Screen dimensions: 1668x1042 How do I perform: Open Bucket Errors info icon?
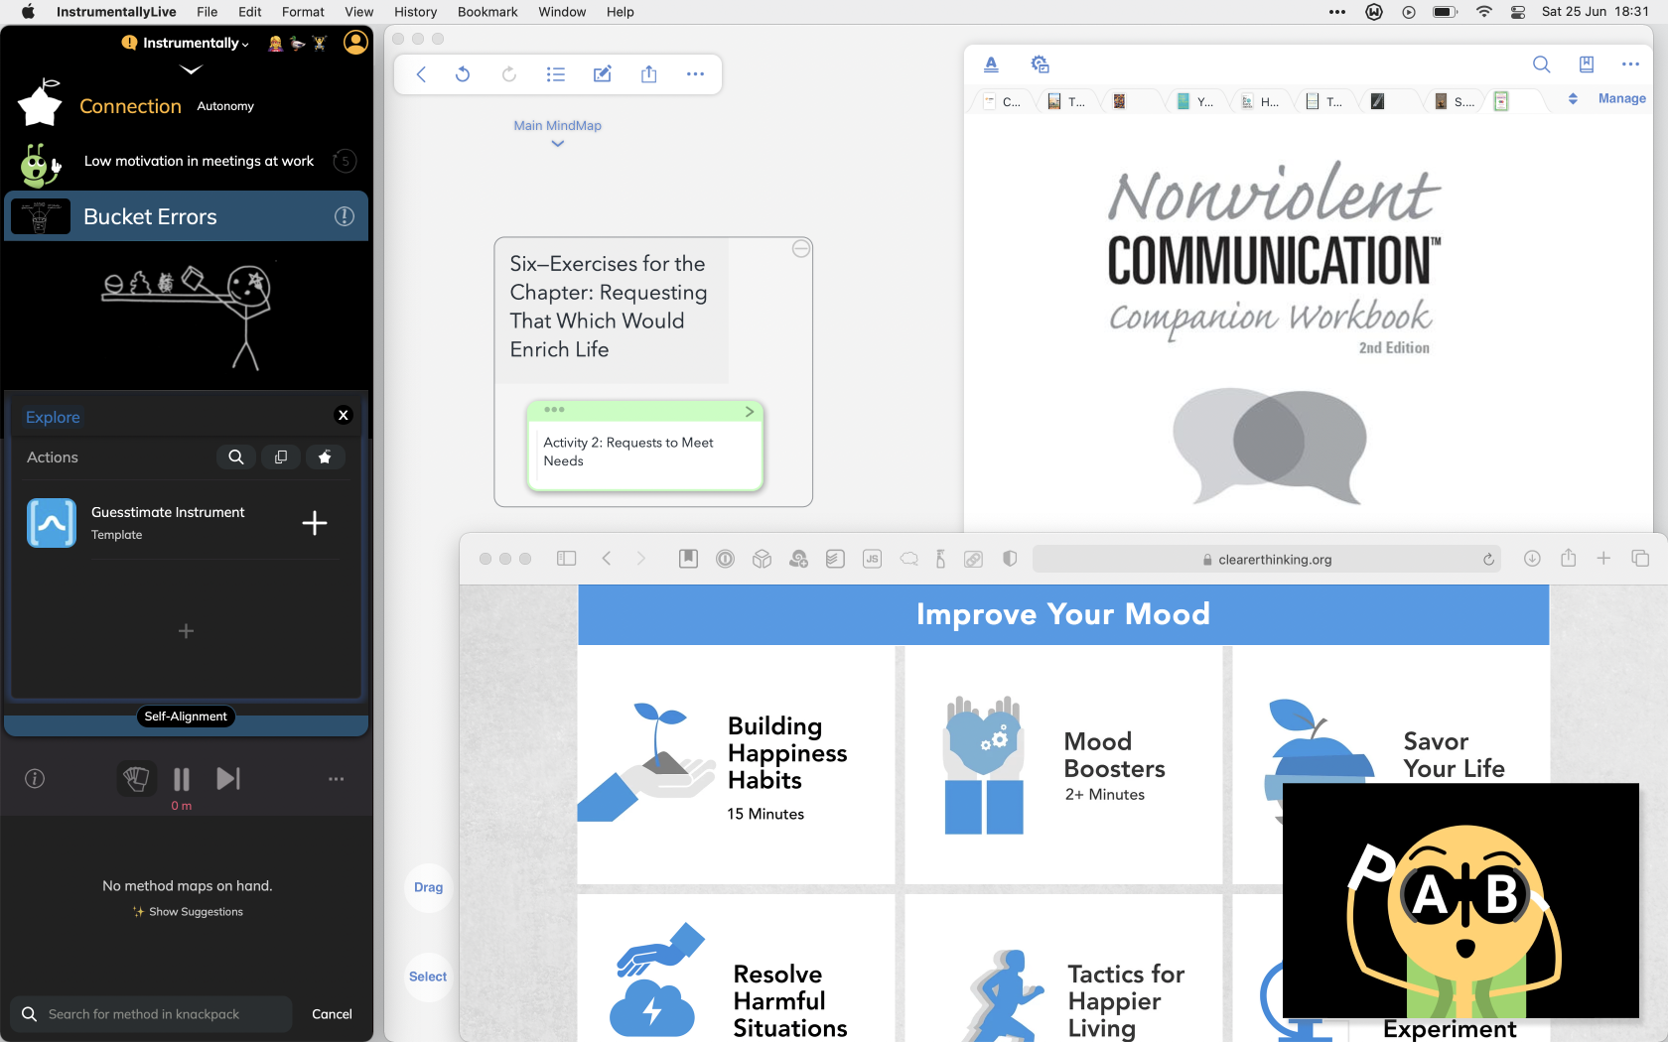[345, 216]
